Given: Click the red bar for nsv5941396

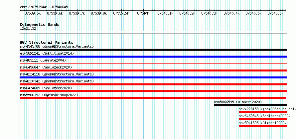Looking at the screenshot, I should click(x=263, y=126).
